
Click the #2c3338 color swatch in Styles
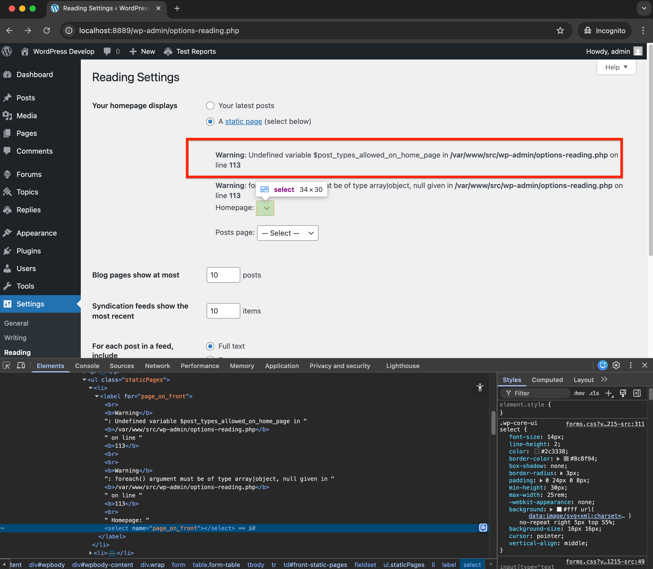537,452
